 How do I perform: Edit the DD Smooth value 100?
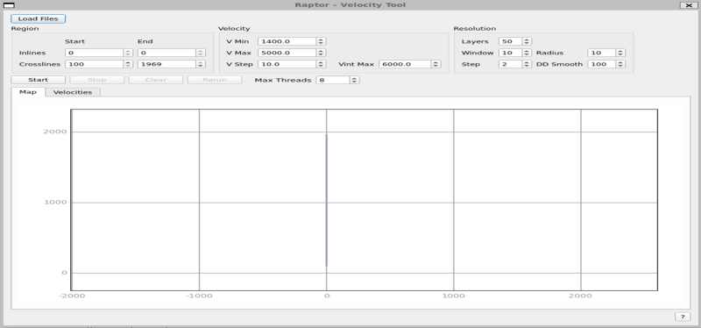(x=602, y=64)
